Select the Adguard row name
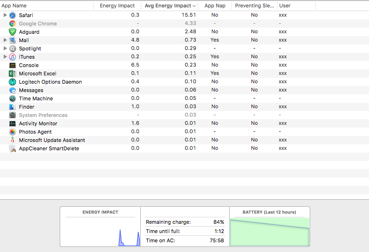 coord(29,32)
